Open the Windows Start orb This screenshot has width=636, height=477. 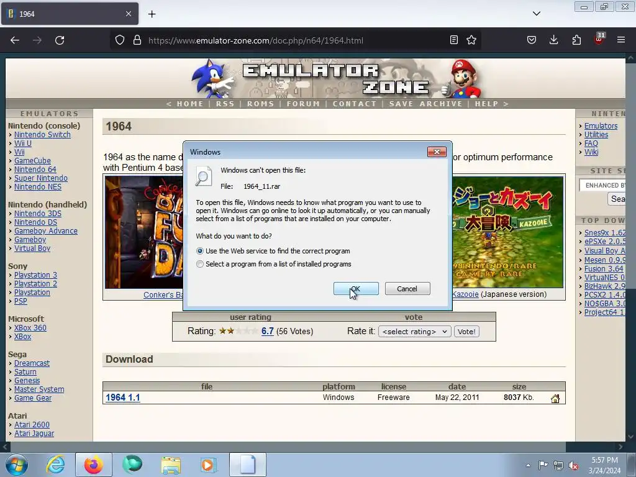[x=17, y=465]
